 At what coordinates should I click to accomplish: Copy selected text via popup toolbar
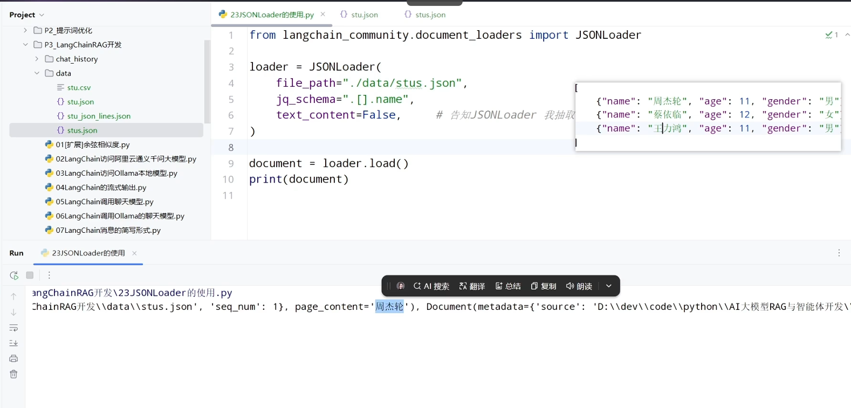(x=544, y=286)
